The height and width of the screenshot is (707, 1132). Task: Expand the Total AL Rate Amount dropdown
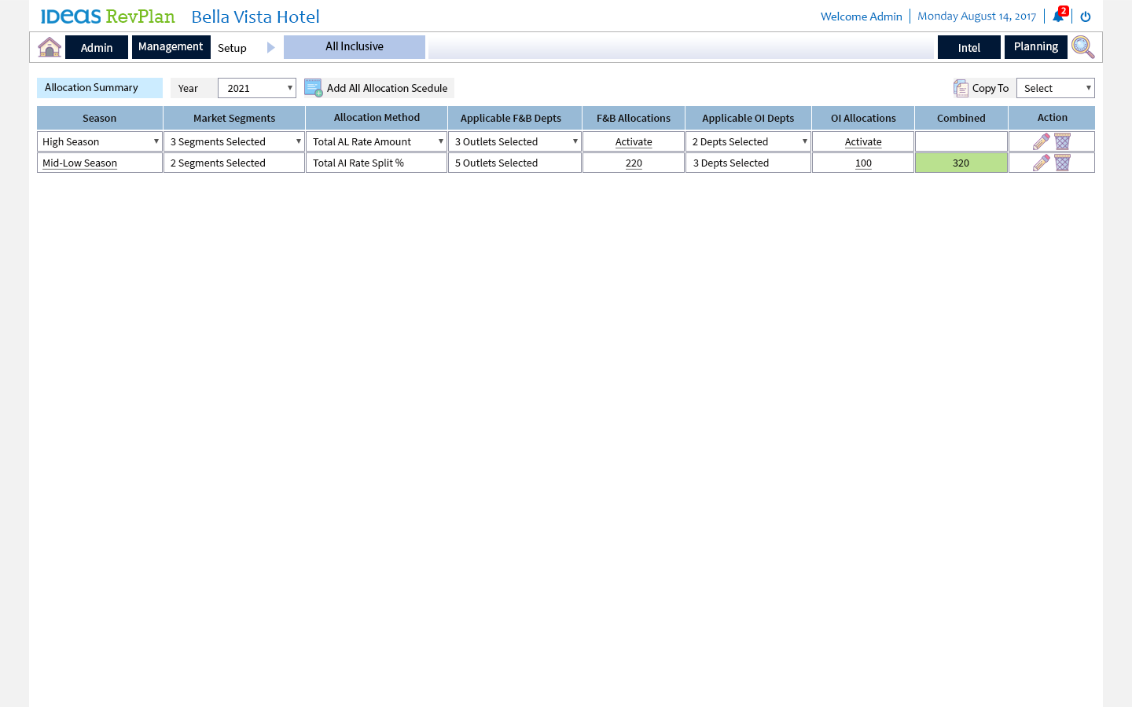[x=377, y=141]
